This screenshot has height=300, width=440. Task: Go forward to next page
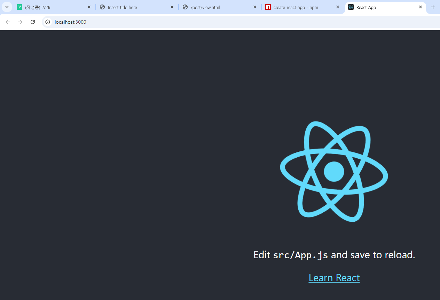click(20, 22)
